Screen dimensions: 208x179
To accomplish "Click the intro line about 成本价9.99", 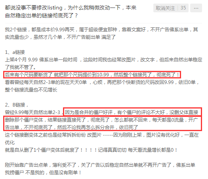I will click(x=101, y=30).
